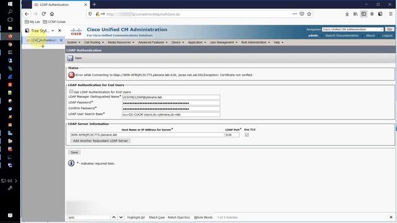Bookmark this page with star icon
Viewport: 397px width, 223px height.
point(309,14)
